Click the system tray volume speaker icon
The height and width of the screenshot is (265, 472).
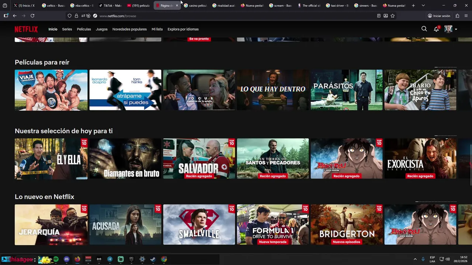pyautogui.click(x=448, y=259)
